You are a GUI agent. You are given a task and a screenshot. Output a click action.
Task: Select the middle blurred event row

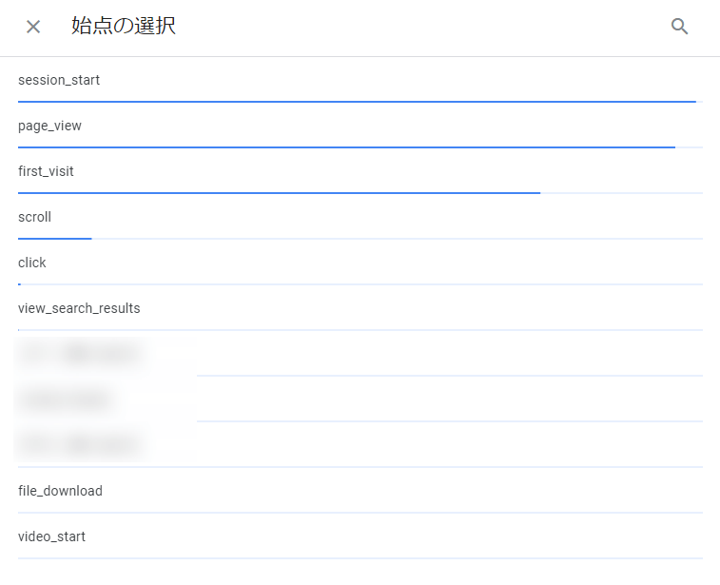(x=65, y=400)
